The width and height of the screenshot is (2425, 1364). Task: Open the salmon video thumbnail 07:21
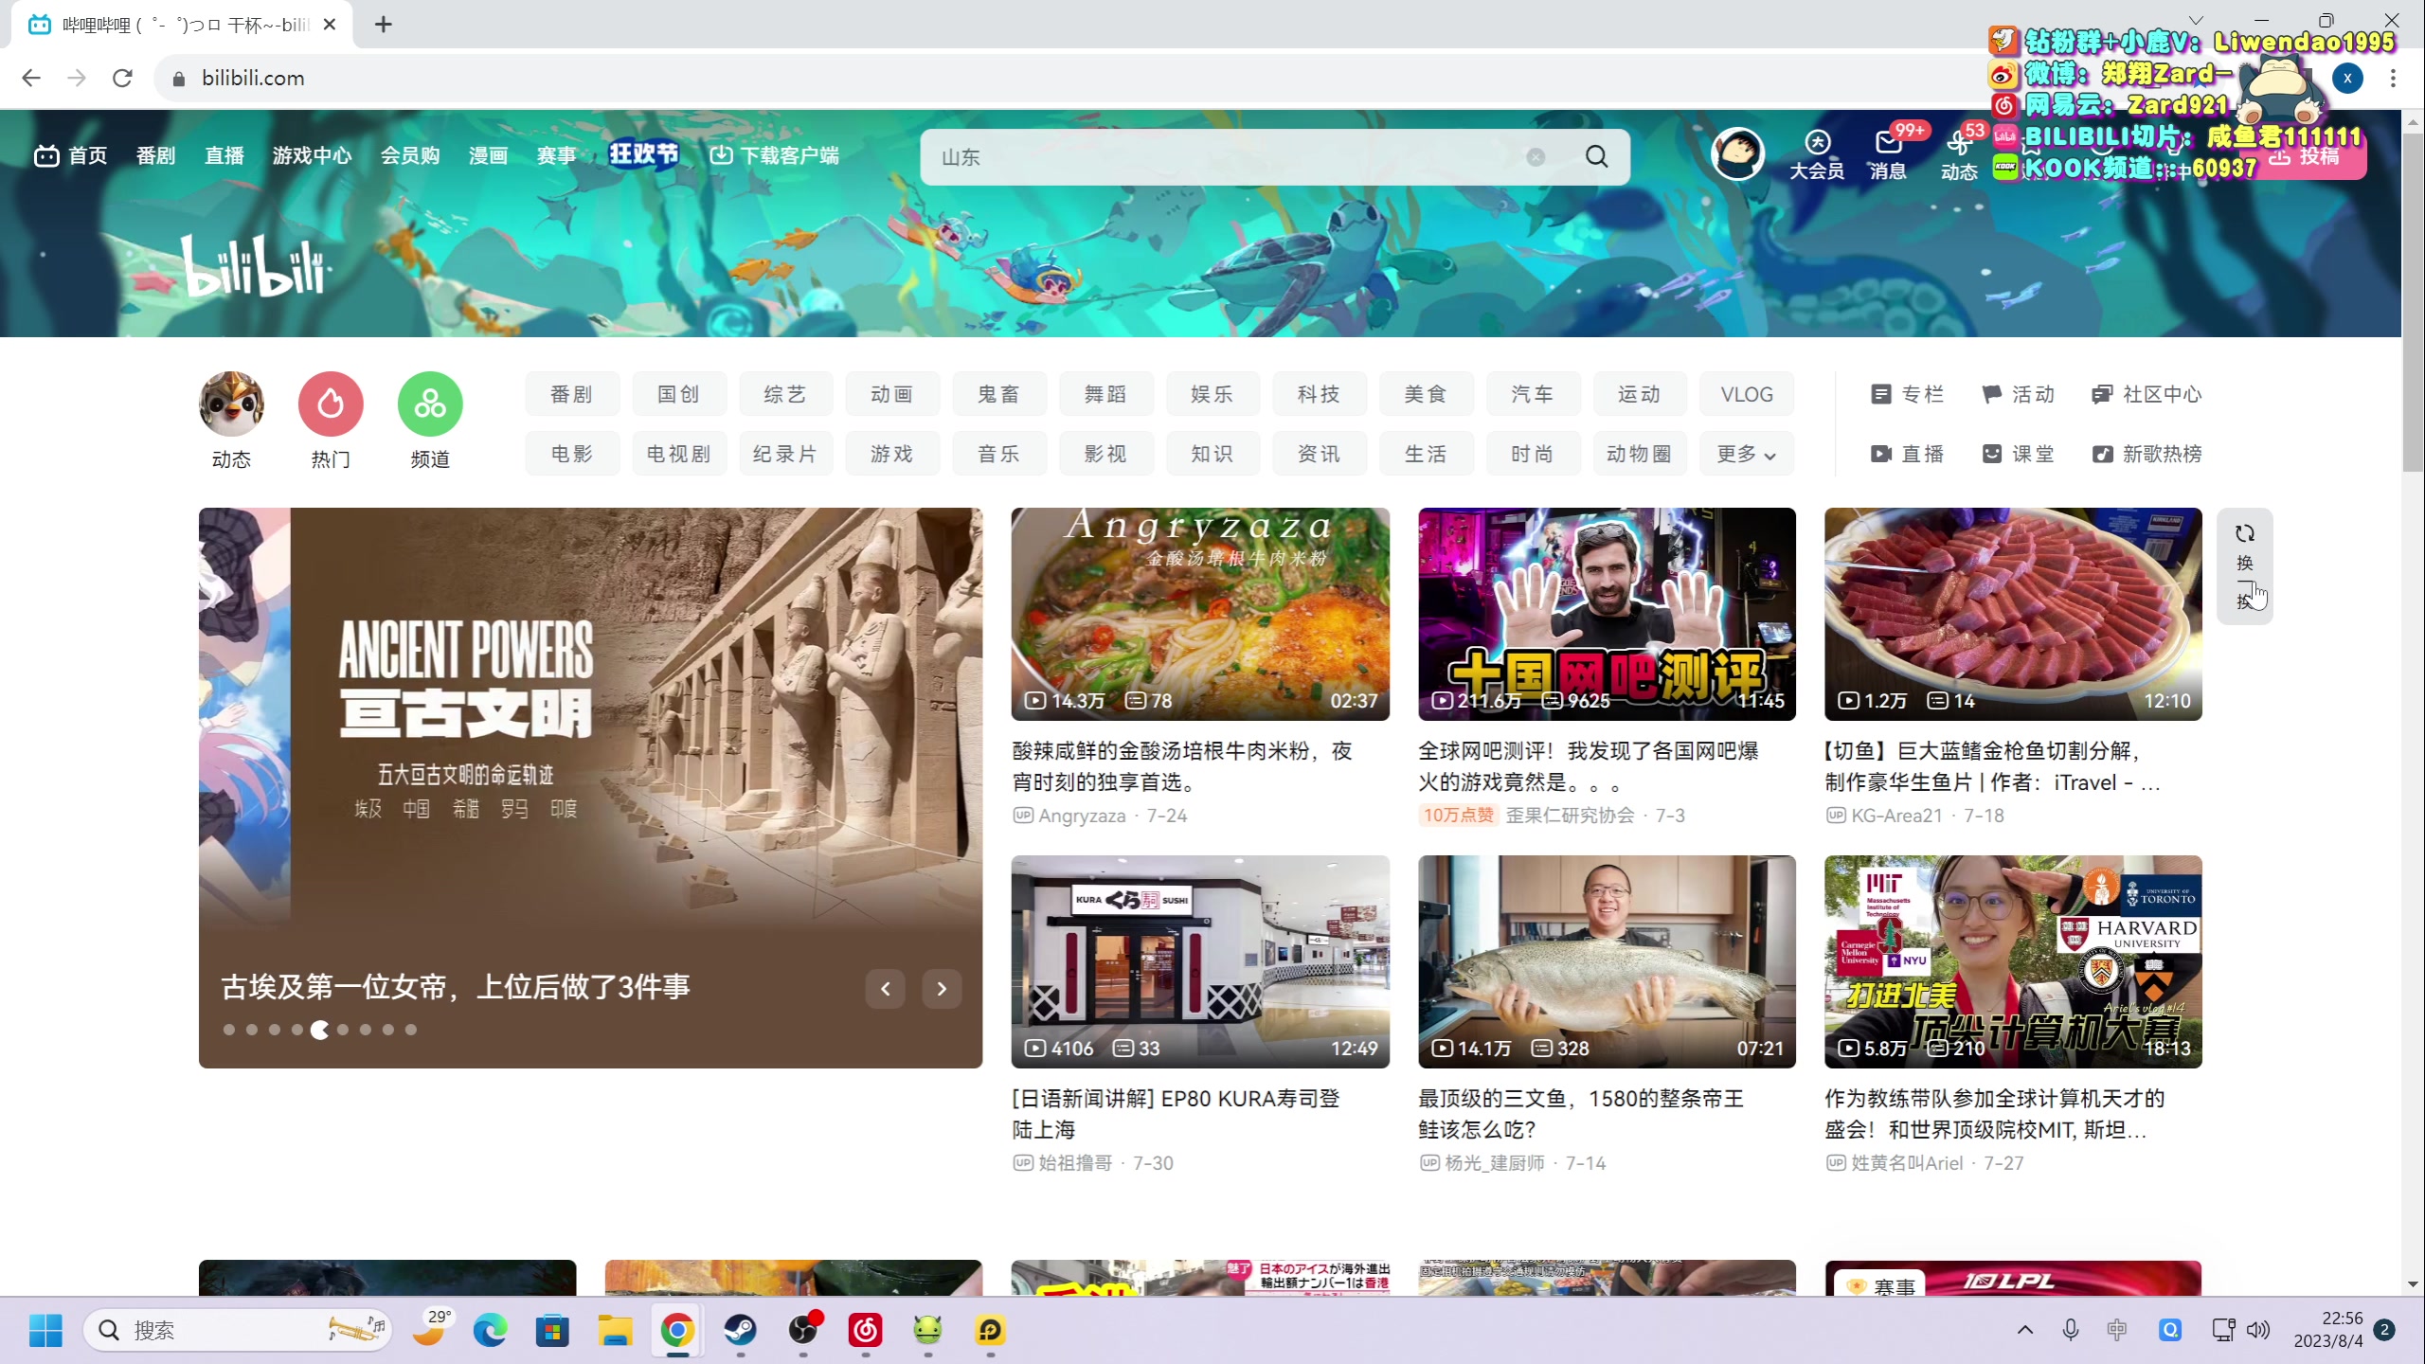pyautogui.click(x=1607, y=961)
